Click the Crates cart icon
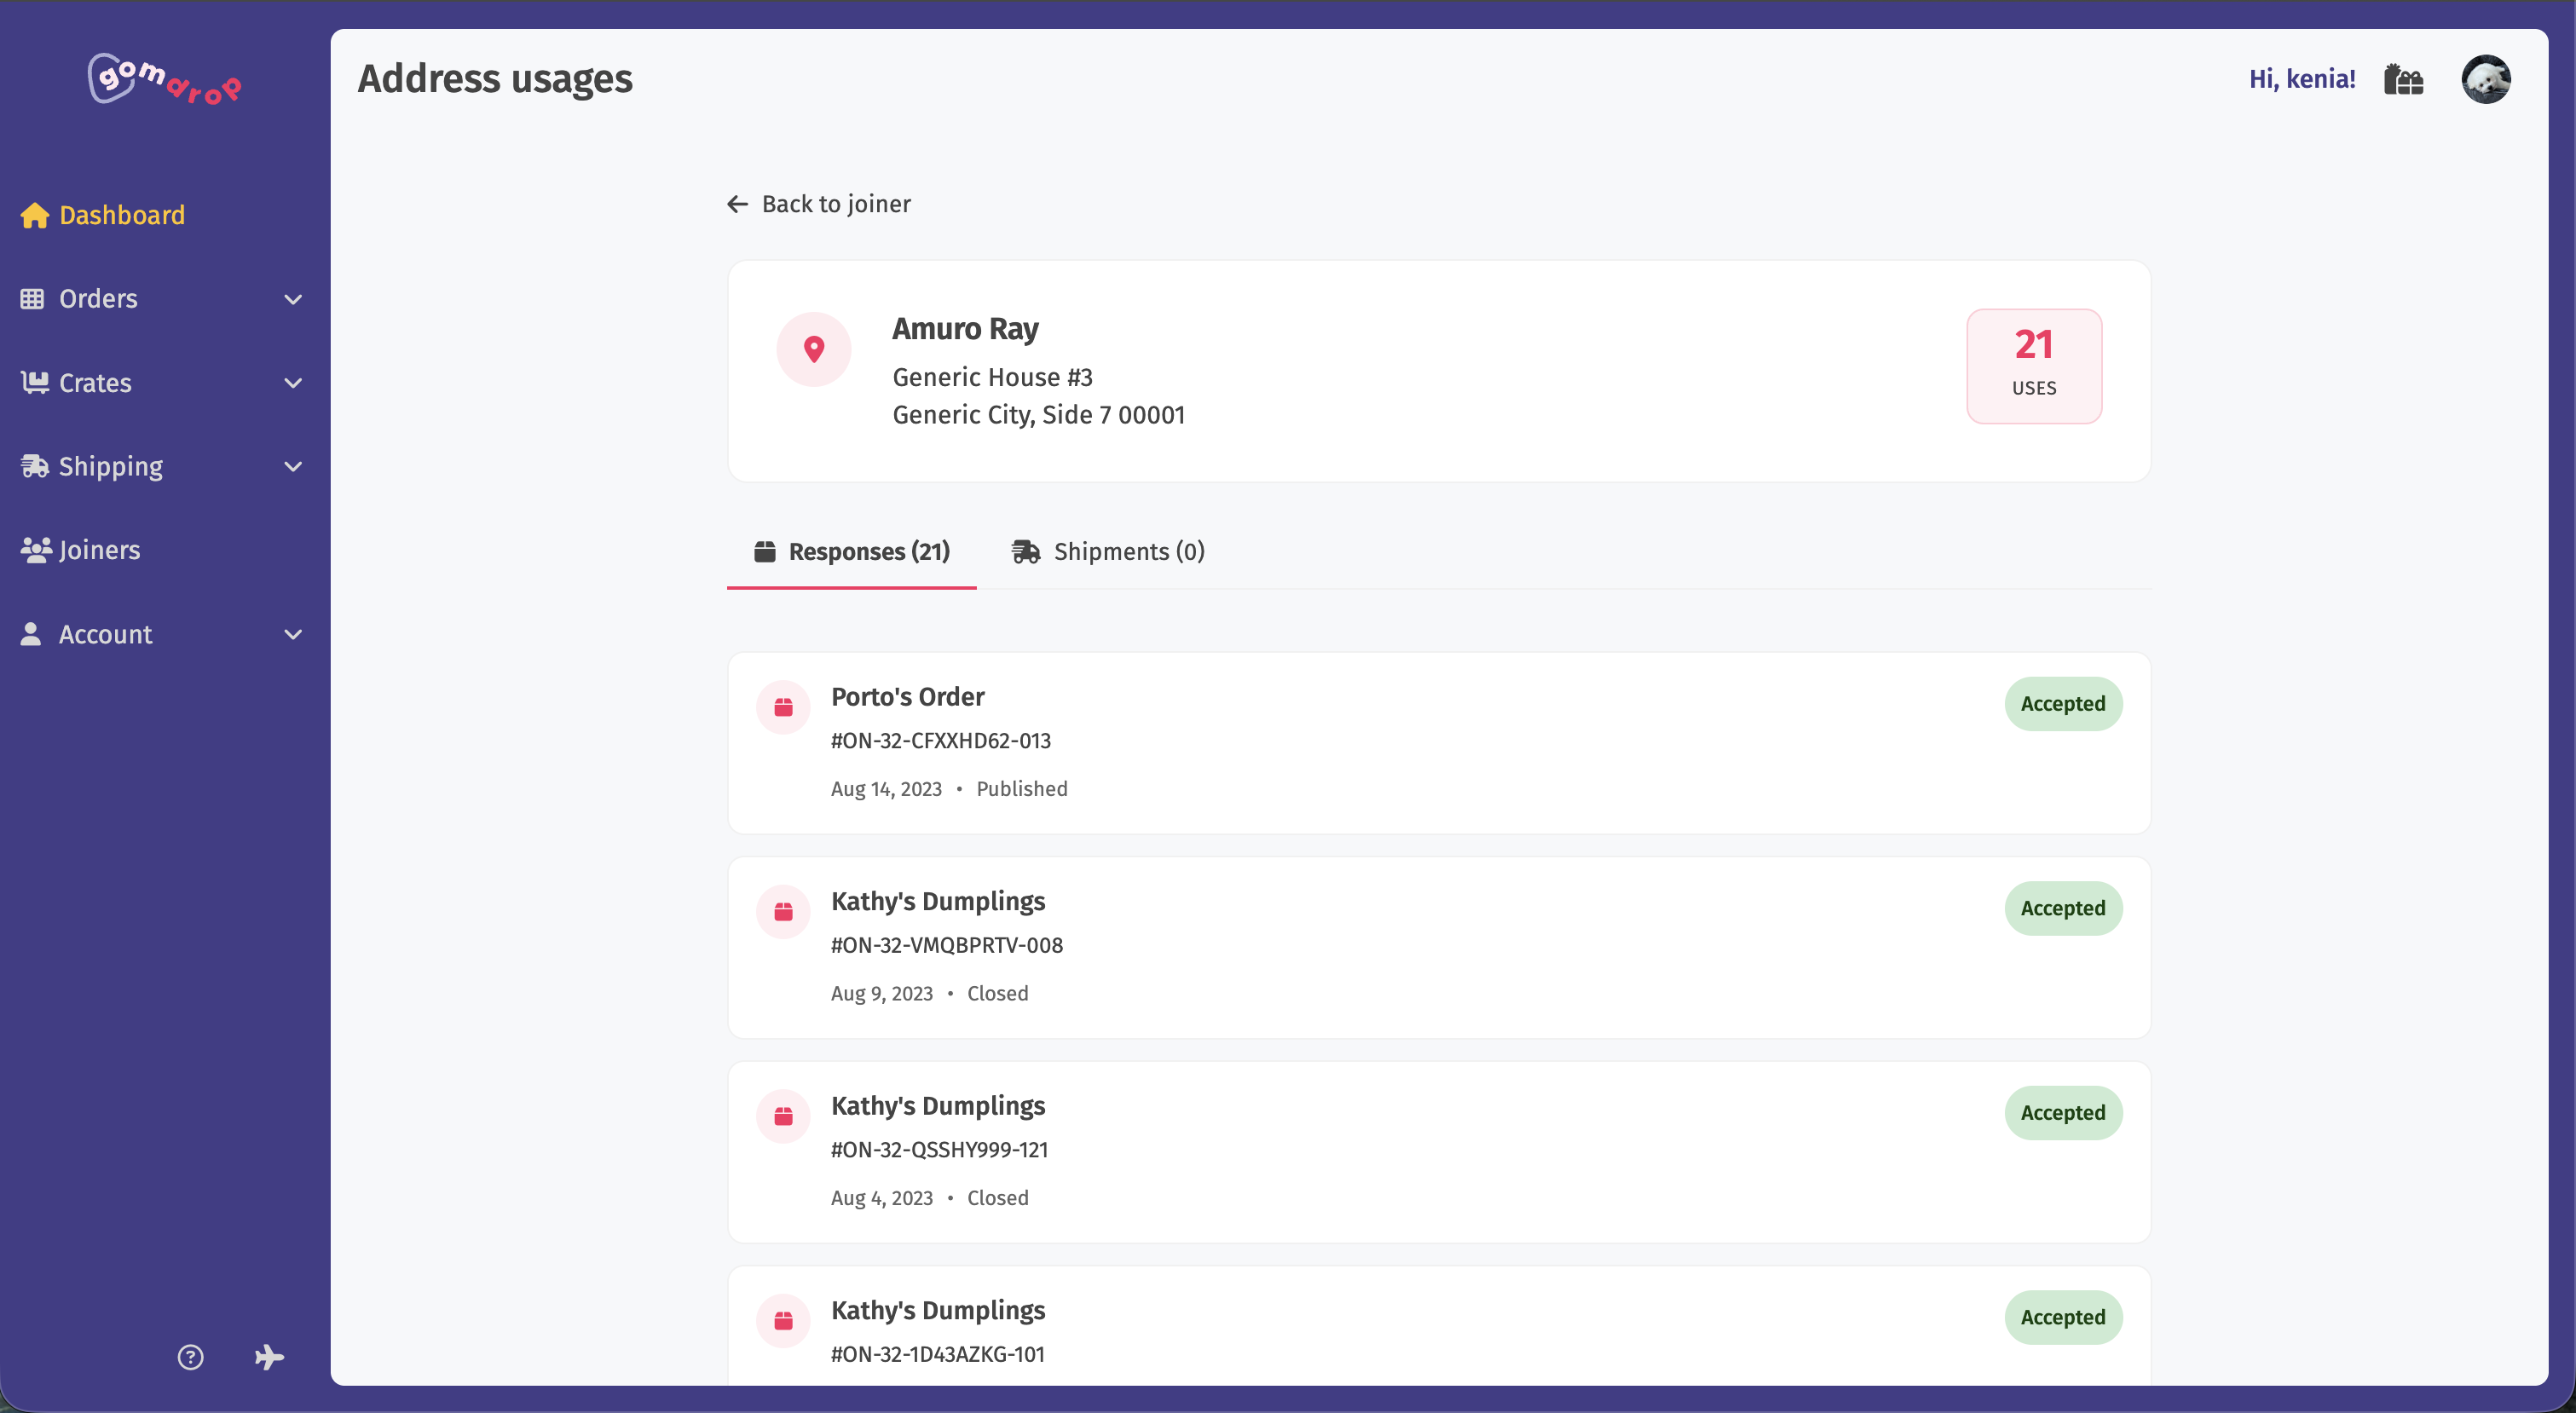 pyautogui.click(x=34, y=382)
